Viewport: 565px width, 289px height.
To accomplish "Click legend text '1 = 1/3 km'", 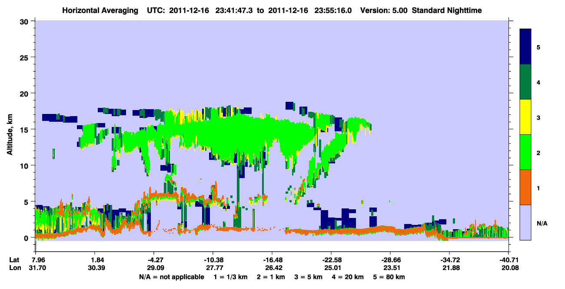I will (230, 277).
